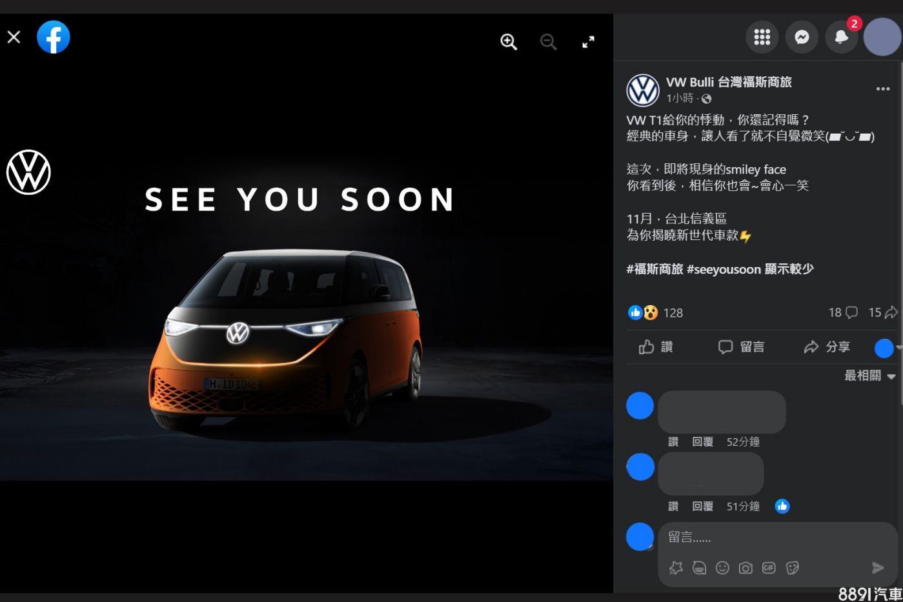Click the 分享 share button

point(827,347)
